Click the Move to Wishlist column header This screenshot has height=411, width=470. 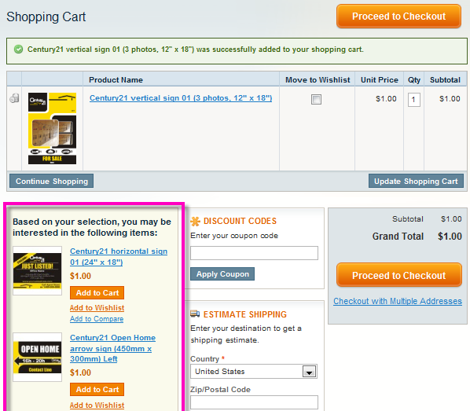(x=318, y=79)
